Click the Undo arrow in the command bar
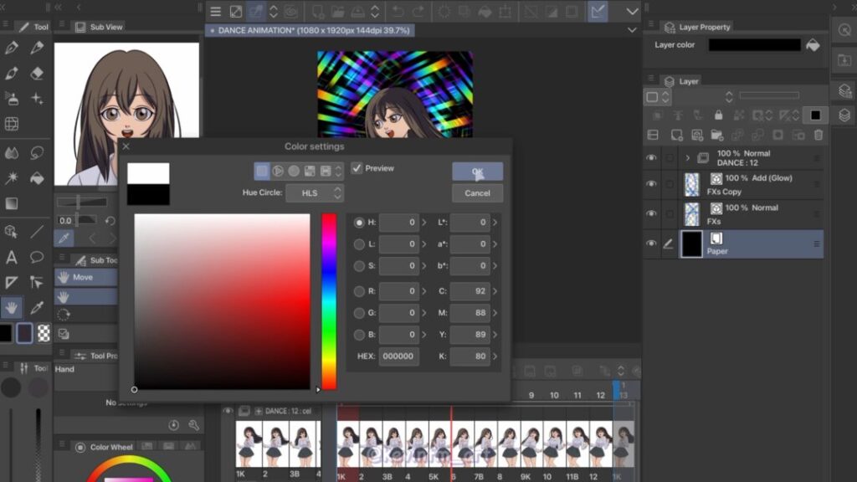 [x=398, y=12]
